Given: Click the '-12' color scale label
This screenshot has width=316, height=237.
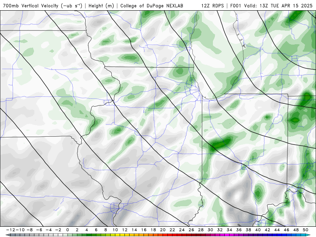Looking at the screenshot, I should 10,230.
